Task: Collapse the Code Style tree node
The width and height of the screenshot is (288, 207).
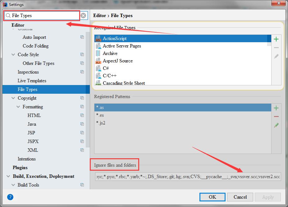Action: [13, 55]
